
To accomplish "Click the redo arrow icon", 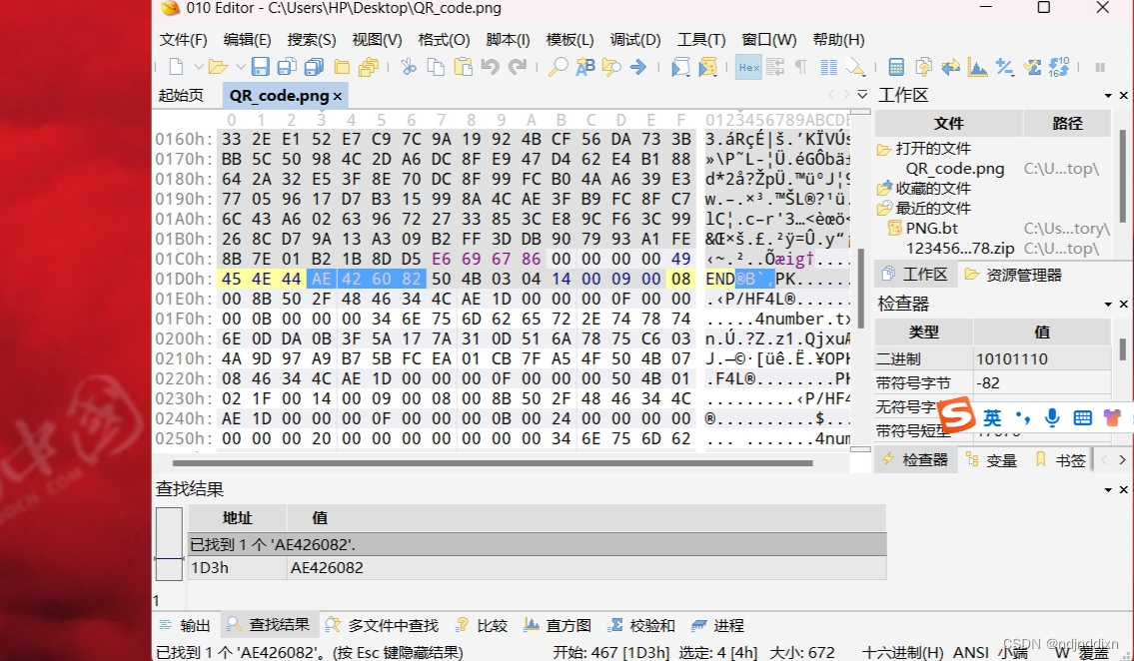I will coord(518,67).
